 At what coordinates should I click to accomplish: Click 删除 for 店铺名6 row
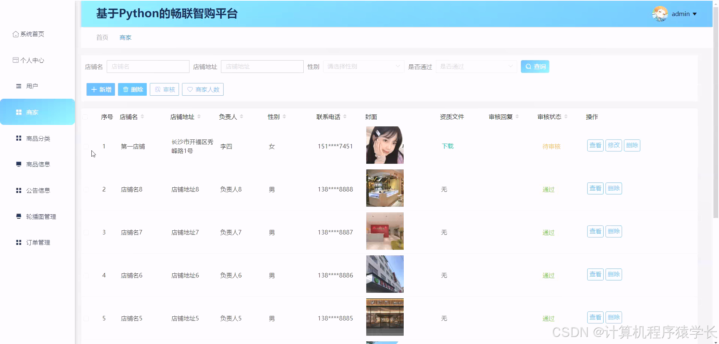click(x=613, y=274)
